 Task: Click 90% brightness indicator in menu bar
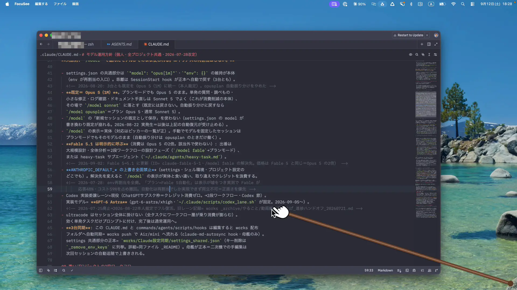point(359,4)
